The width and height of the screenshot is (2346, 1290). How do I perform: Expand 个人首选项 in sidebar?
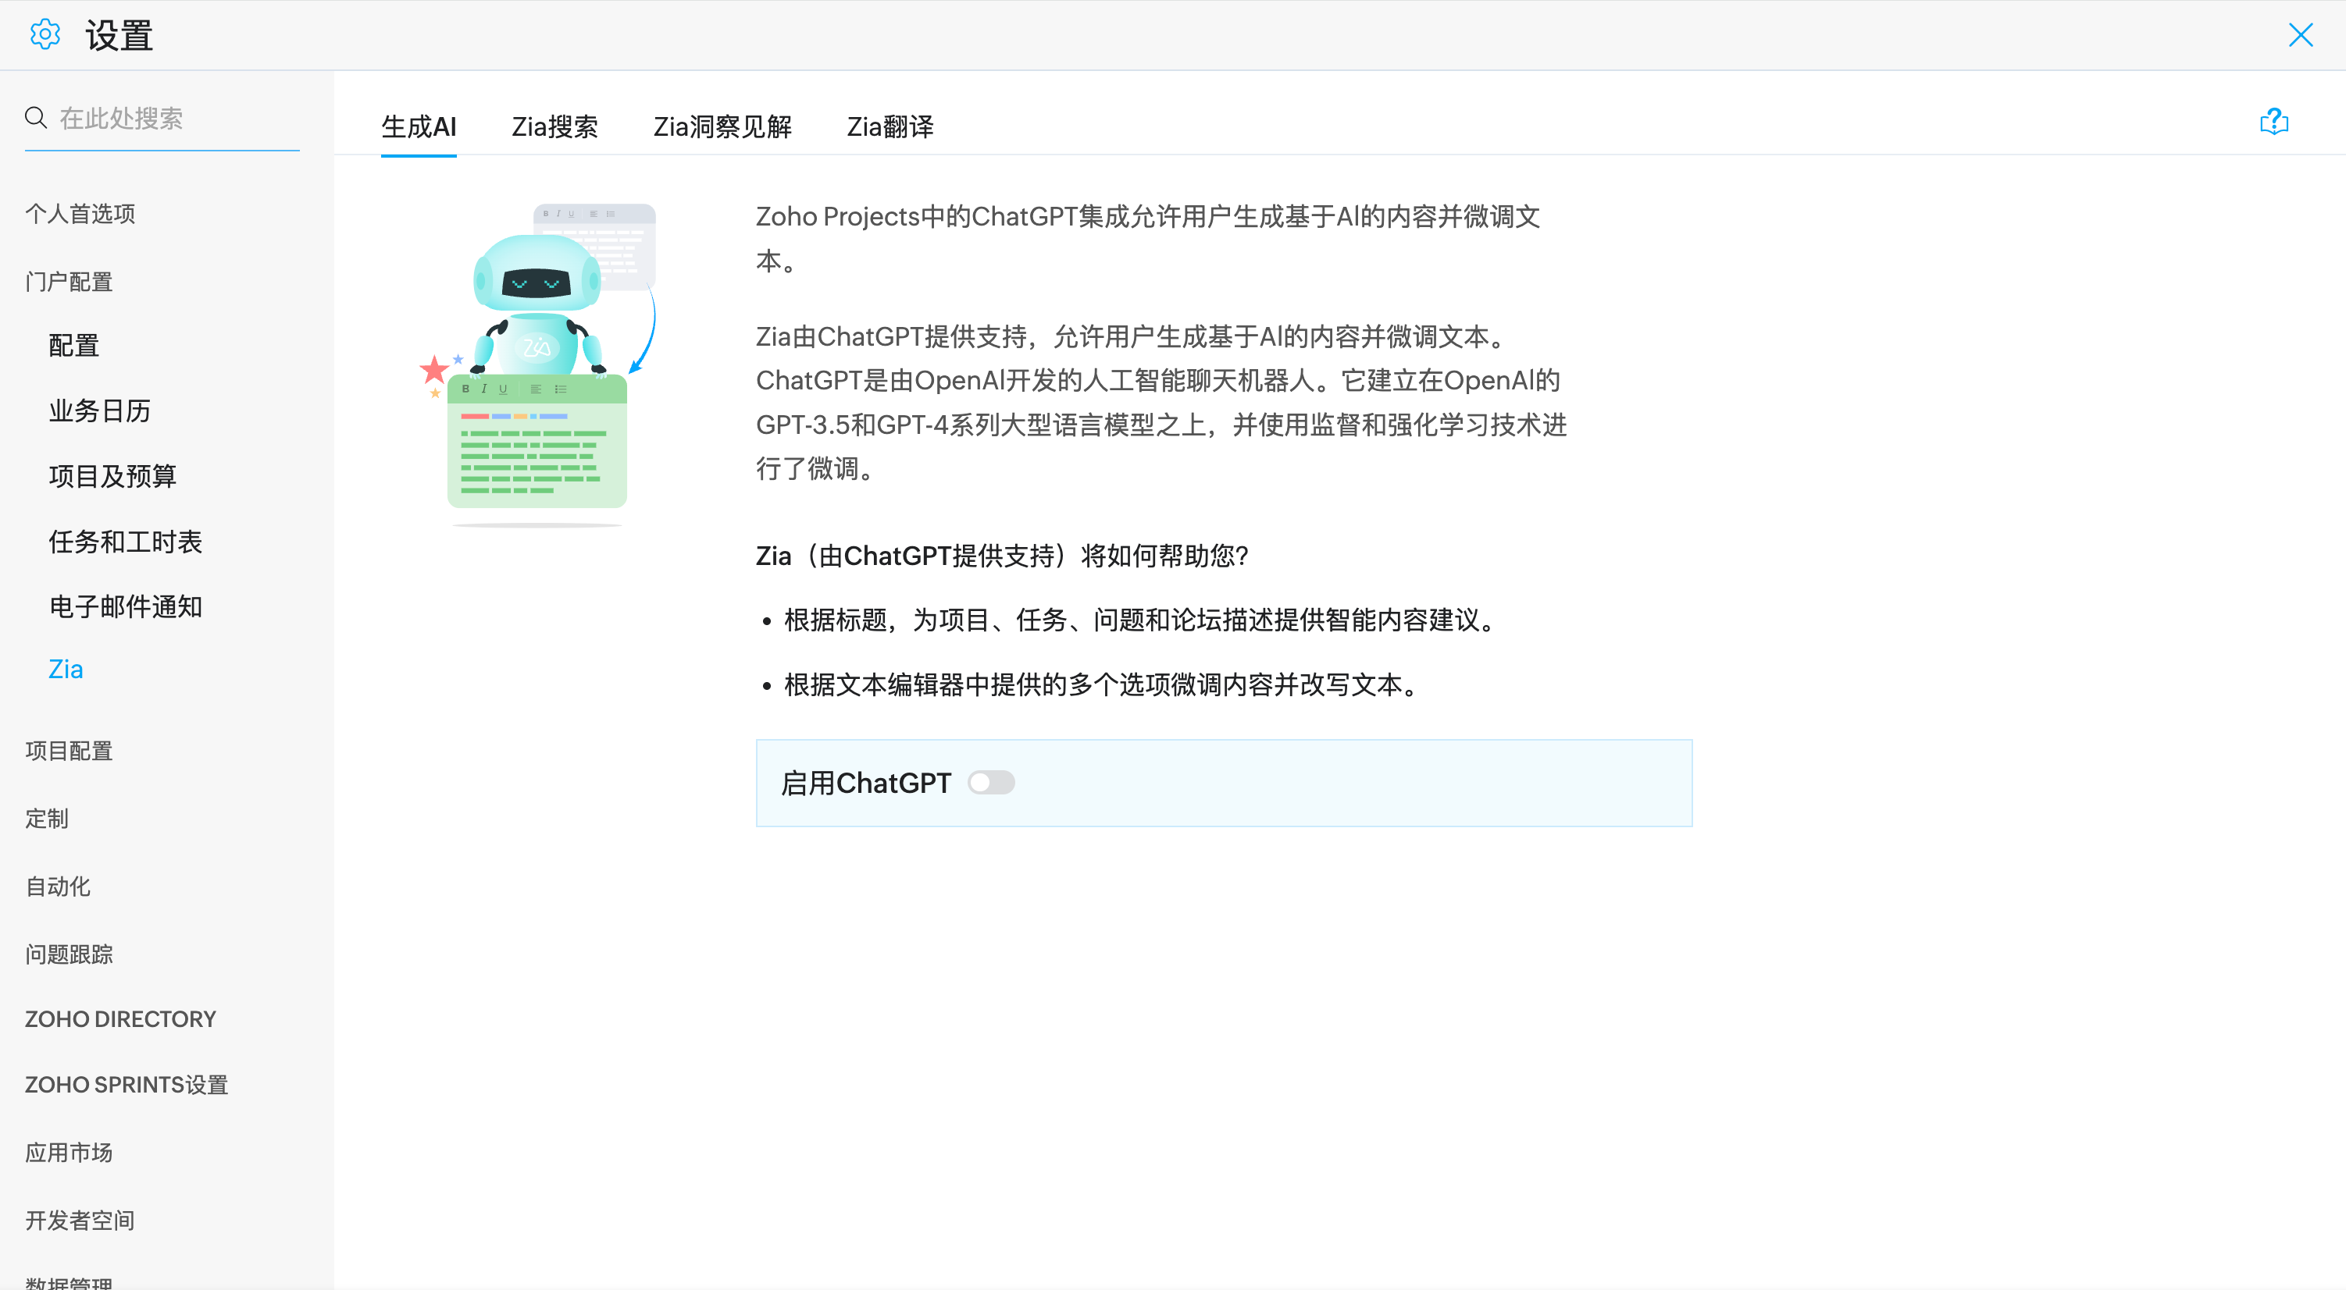click(80, 214)
